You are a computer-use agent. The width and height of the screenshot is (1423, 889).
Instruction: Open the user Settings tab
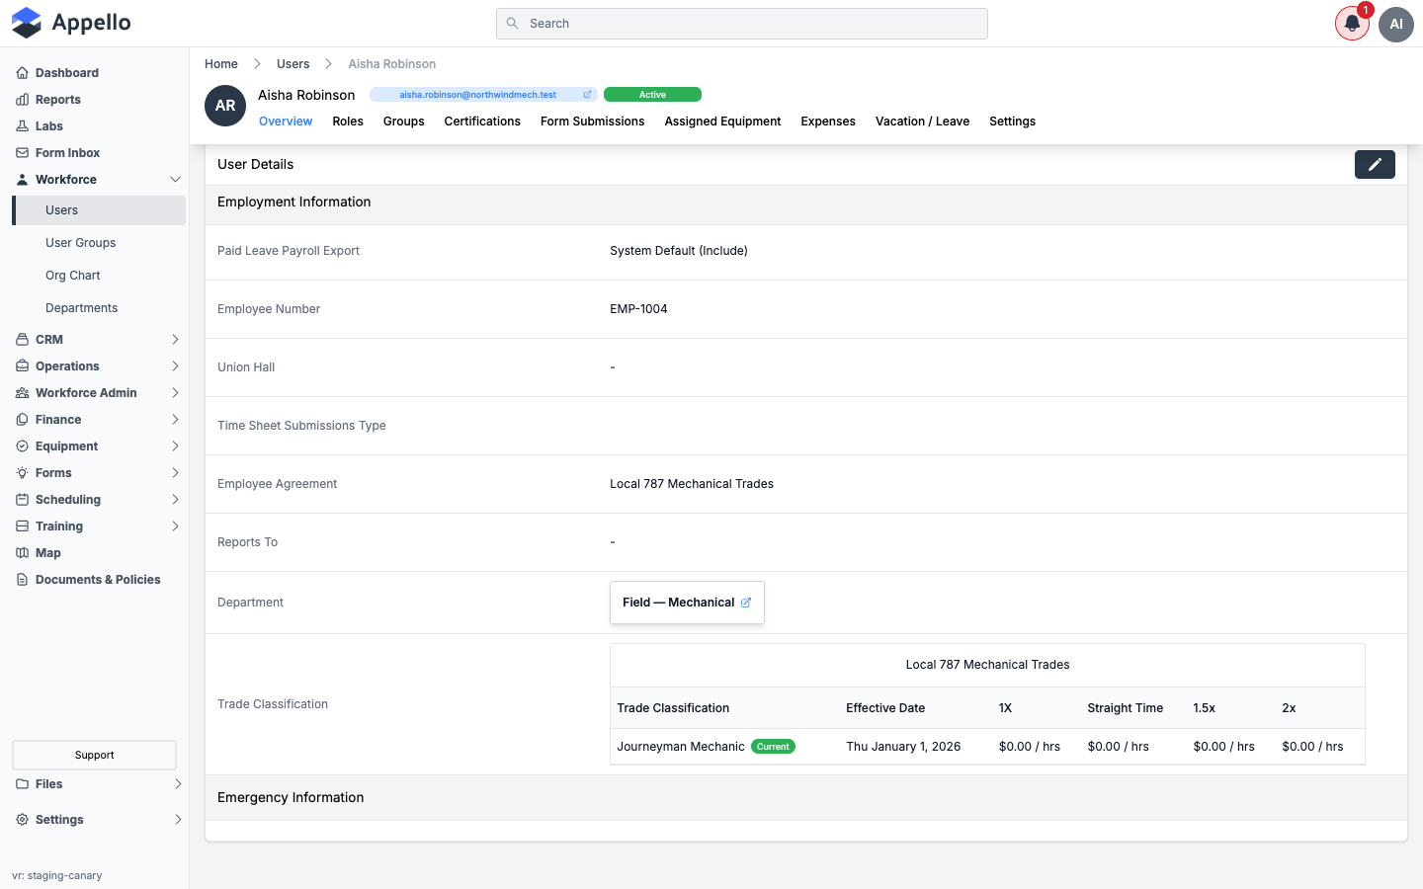click(1012, 121)
